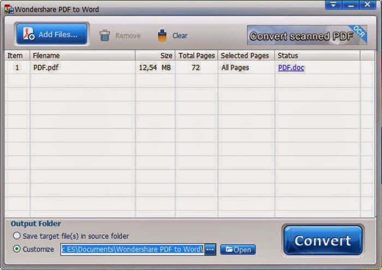The image size is (382, 270).
Task: Click the Clear brush icon
Action: point(162,36)
